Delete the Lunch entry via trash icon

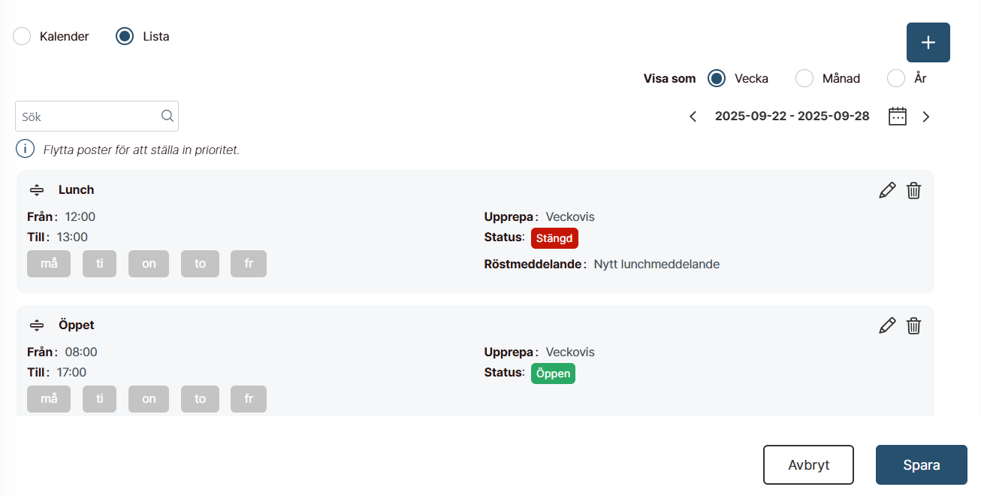[x=913, y=190]
